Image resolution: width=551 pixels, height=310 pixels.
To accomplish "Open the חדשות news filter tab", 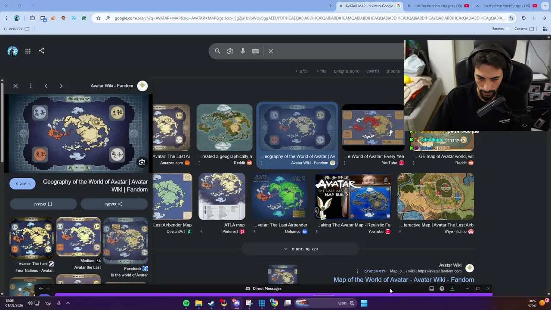I will pyautogui.click(x=373, y=71).
